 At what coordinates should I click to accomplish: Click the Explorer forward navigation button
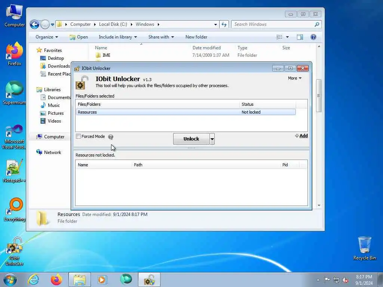point(45,24)
